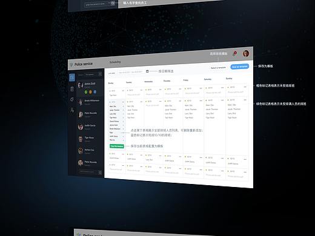Click the Thursday column header
The width and height of the screenshot is (315, 236).
click(x=167, y=81)
